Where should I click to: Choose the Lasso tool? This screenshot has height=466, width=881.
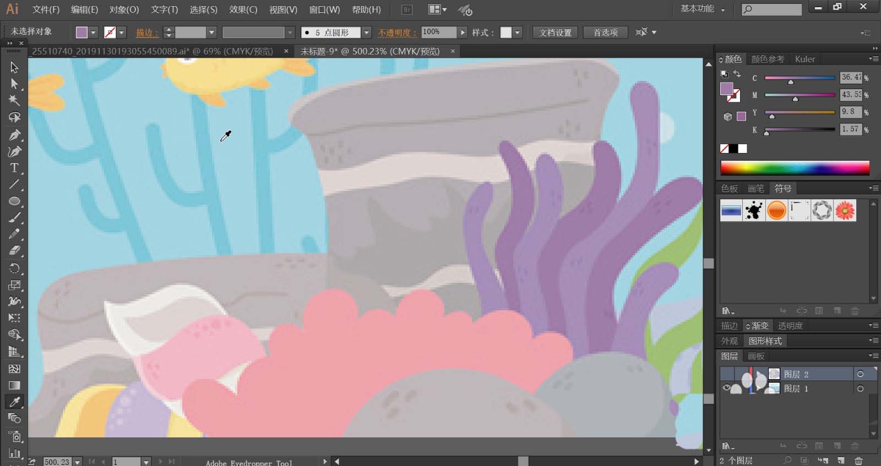(x=14, y=118)
